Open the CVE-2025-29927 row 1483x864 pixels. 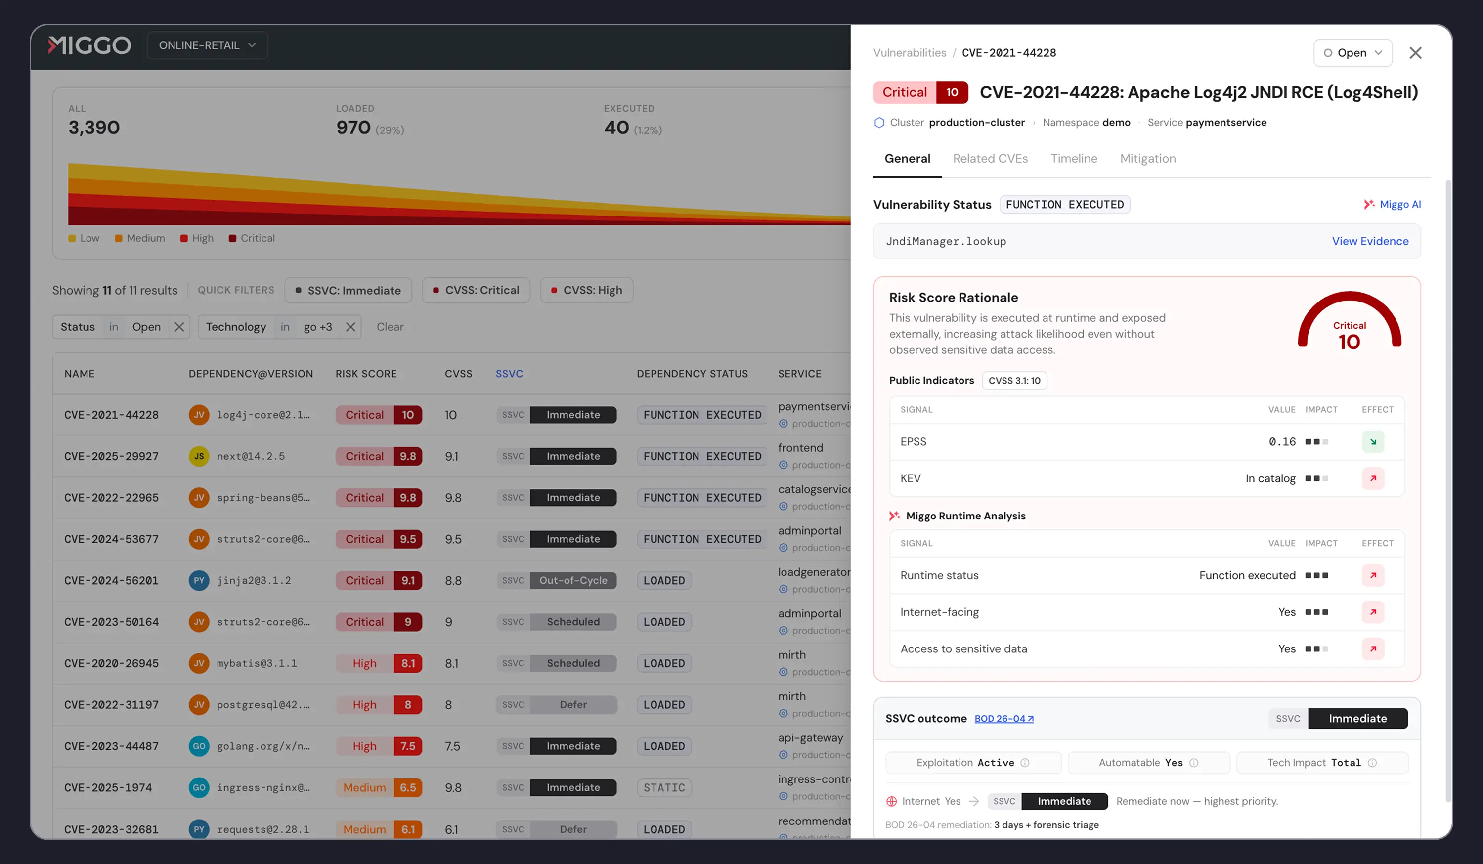click(451, 456)
